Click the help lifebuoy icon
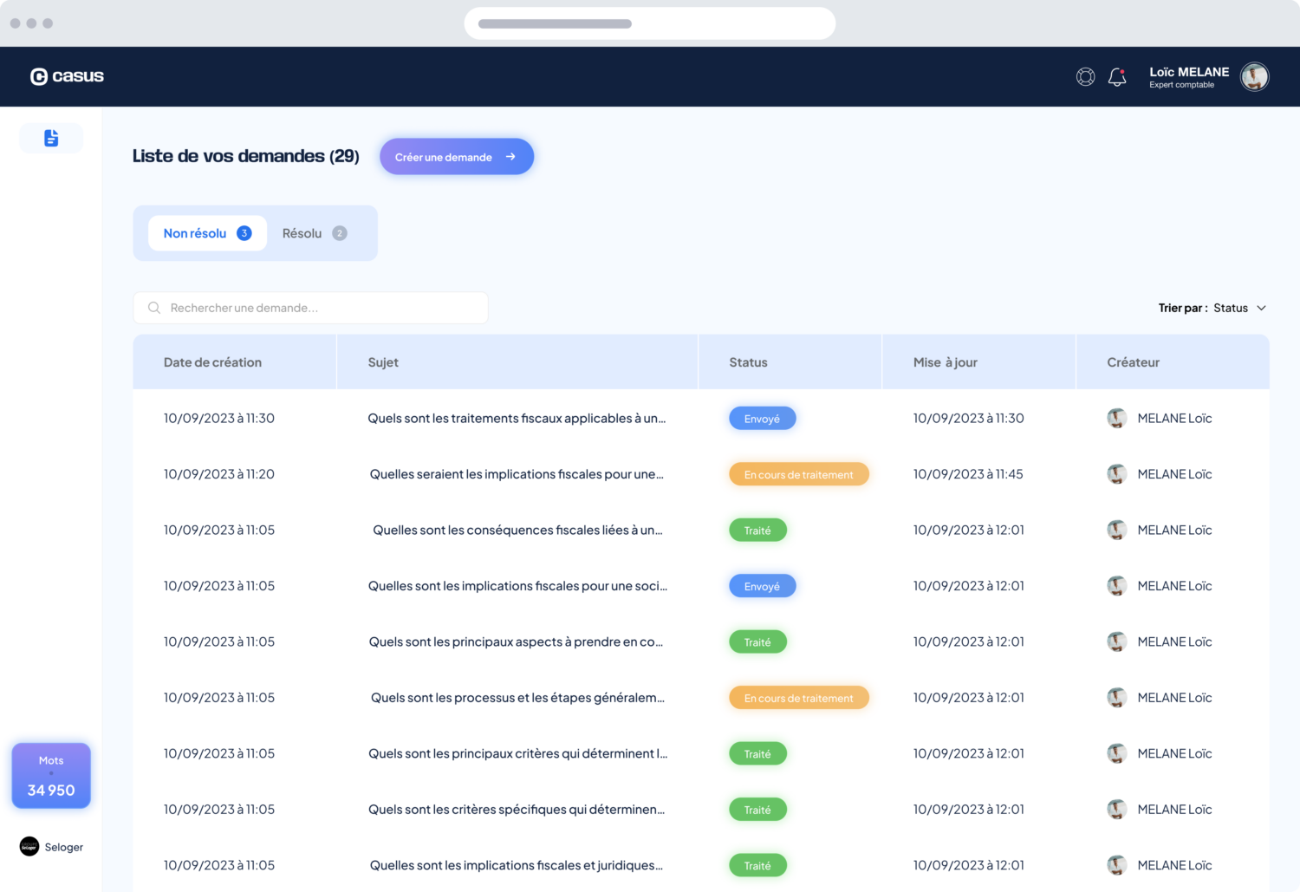 click(1085, 77)
